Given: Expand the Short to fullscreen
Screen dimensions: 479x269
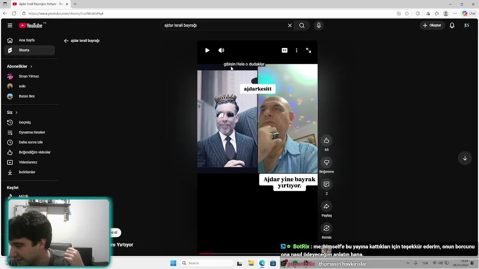Looking at the screenshot, I should 309,50.
